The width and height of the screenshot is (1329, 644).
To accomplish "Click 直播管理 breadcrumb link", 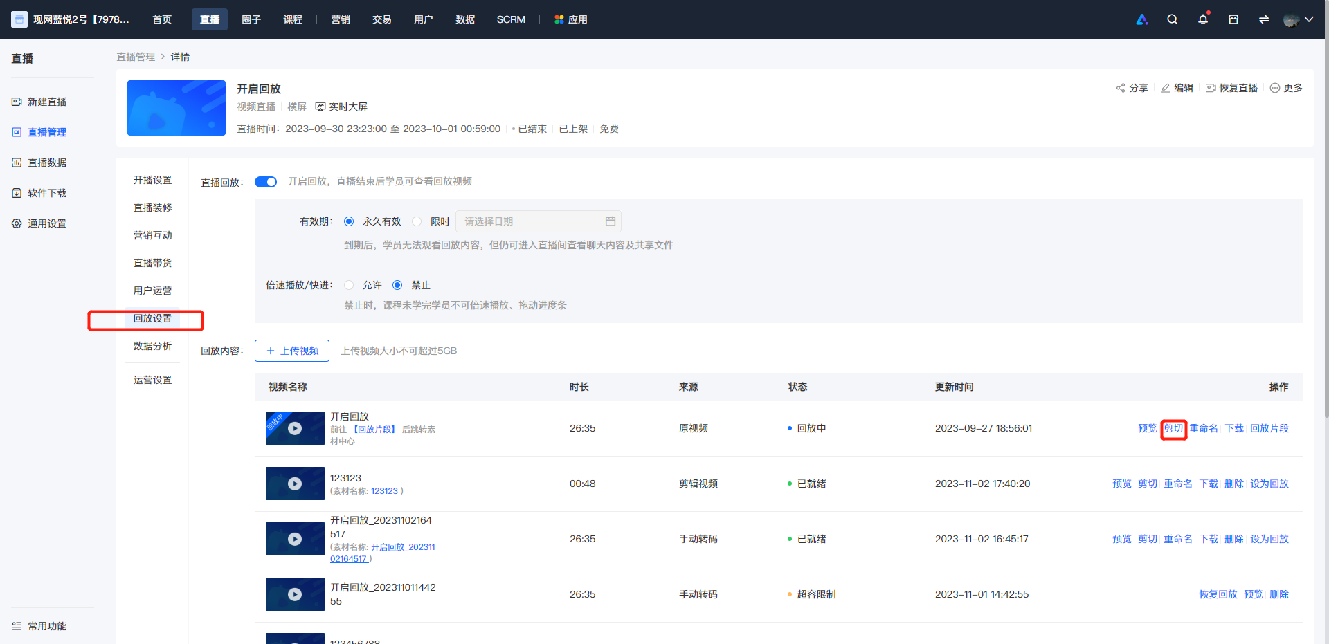I will pos(136,57).
